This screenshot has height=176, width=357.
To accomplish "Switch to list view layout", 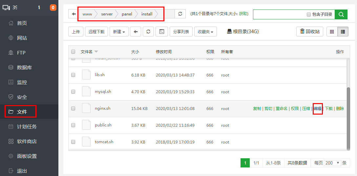I will point(343,32).
